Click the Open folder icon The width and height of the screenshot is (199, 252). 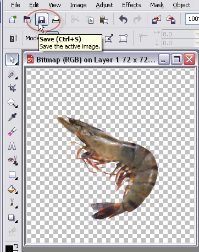(27, 19)
